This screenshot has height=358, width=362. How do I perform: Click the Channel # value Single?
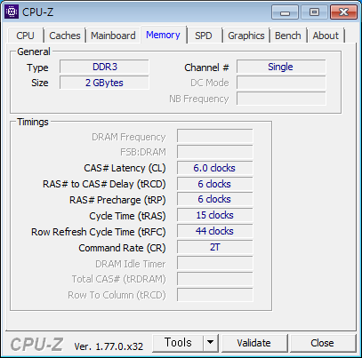pyautogui.click(x=281, y=67)
